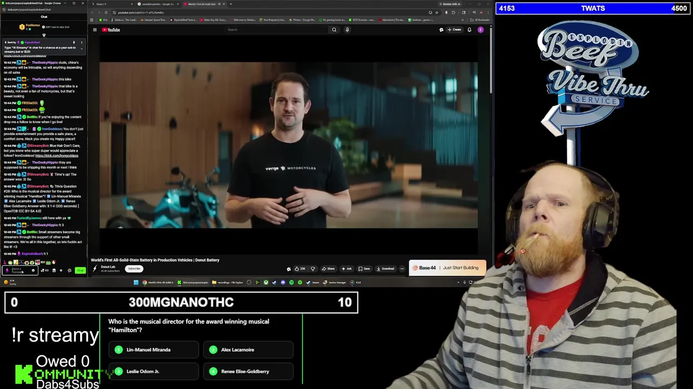Like the video with thumbs-up 25K
This screenshot has height=389, width=693.
tap(300, 269)
